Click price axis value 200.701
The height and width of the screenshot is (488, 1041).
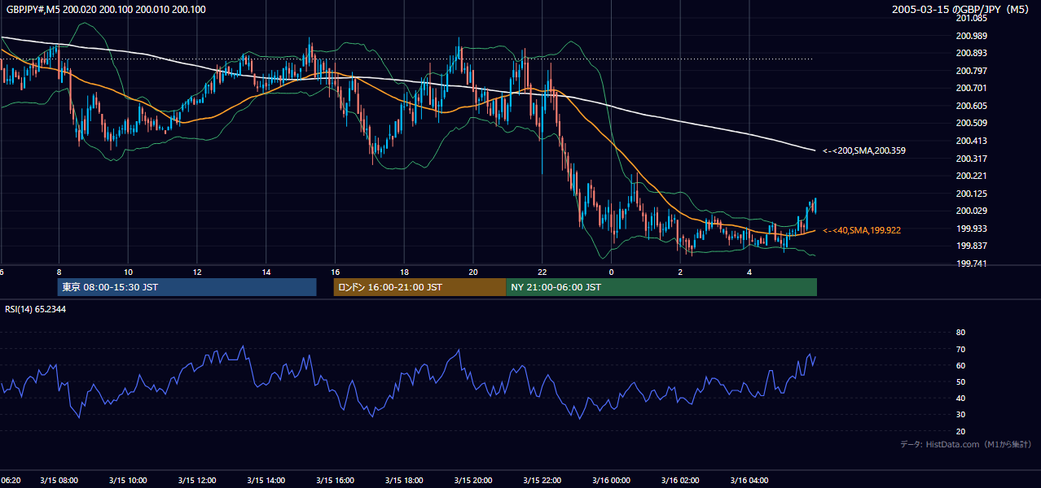coord(971,88)
